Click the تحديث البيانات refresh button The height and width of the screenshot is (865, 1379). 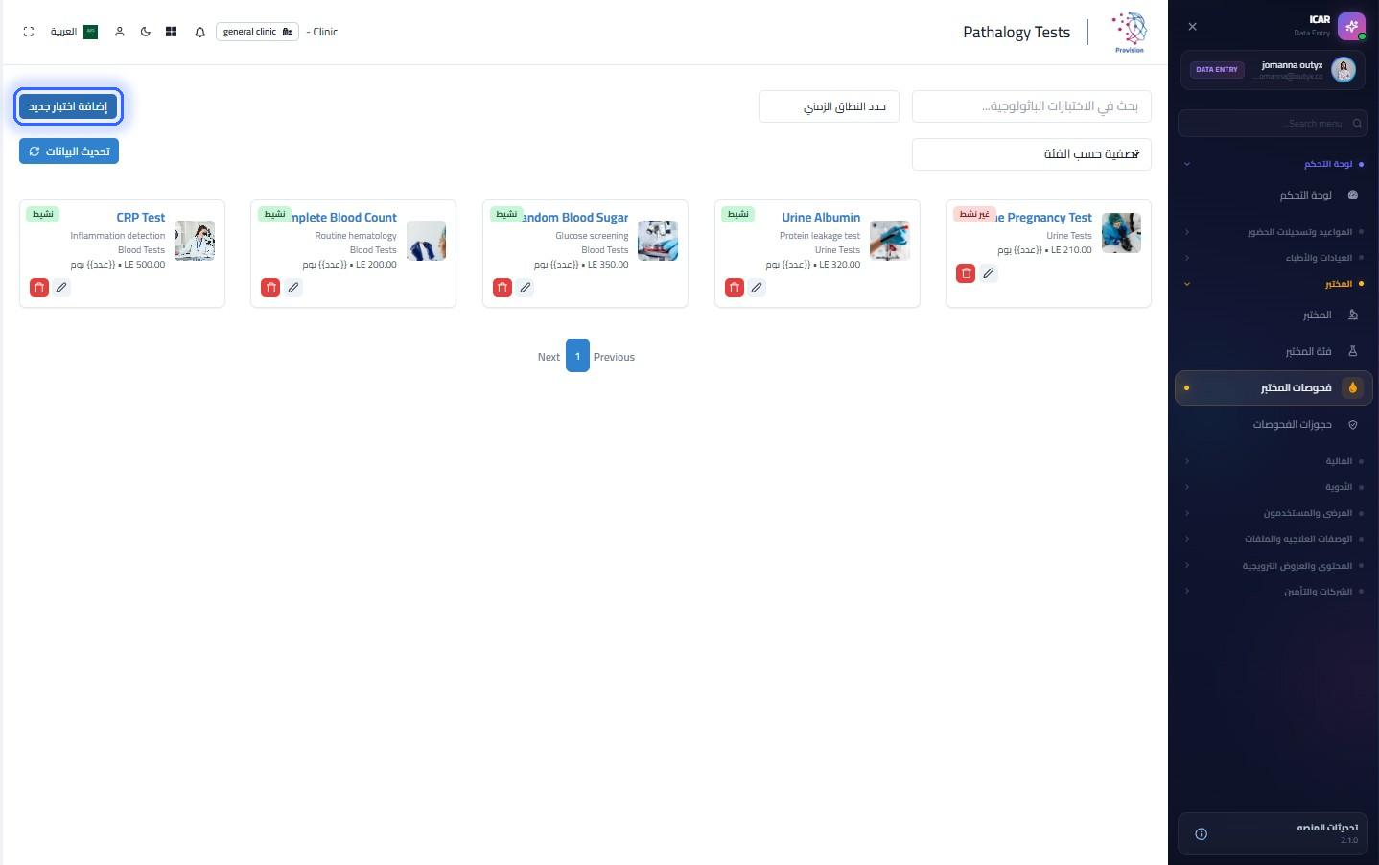[x=69, y=152]
